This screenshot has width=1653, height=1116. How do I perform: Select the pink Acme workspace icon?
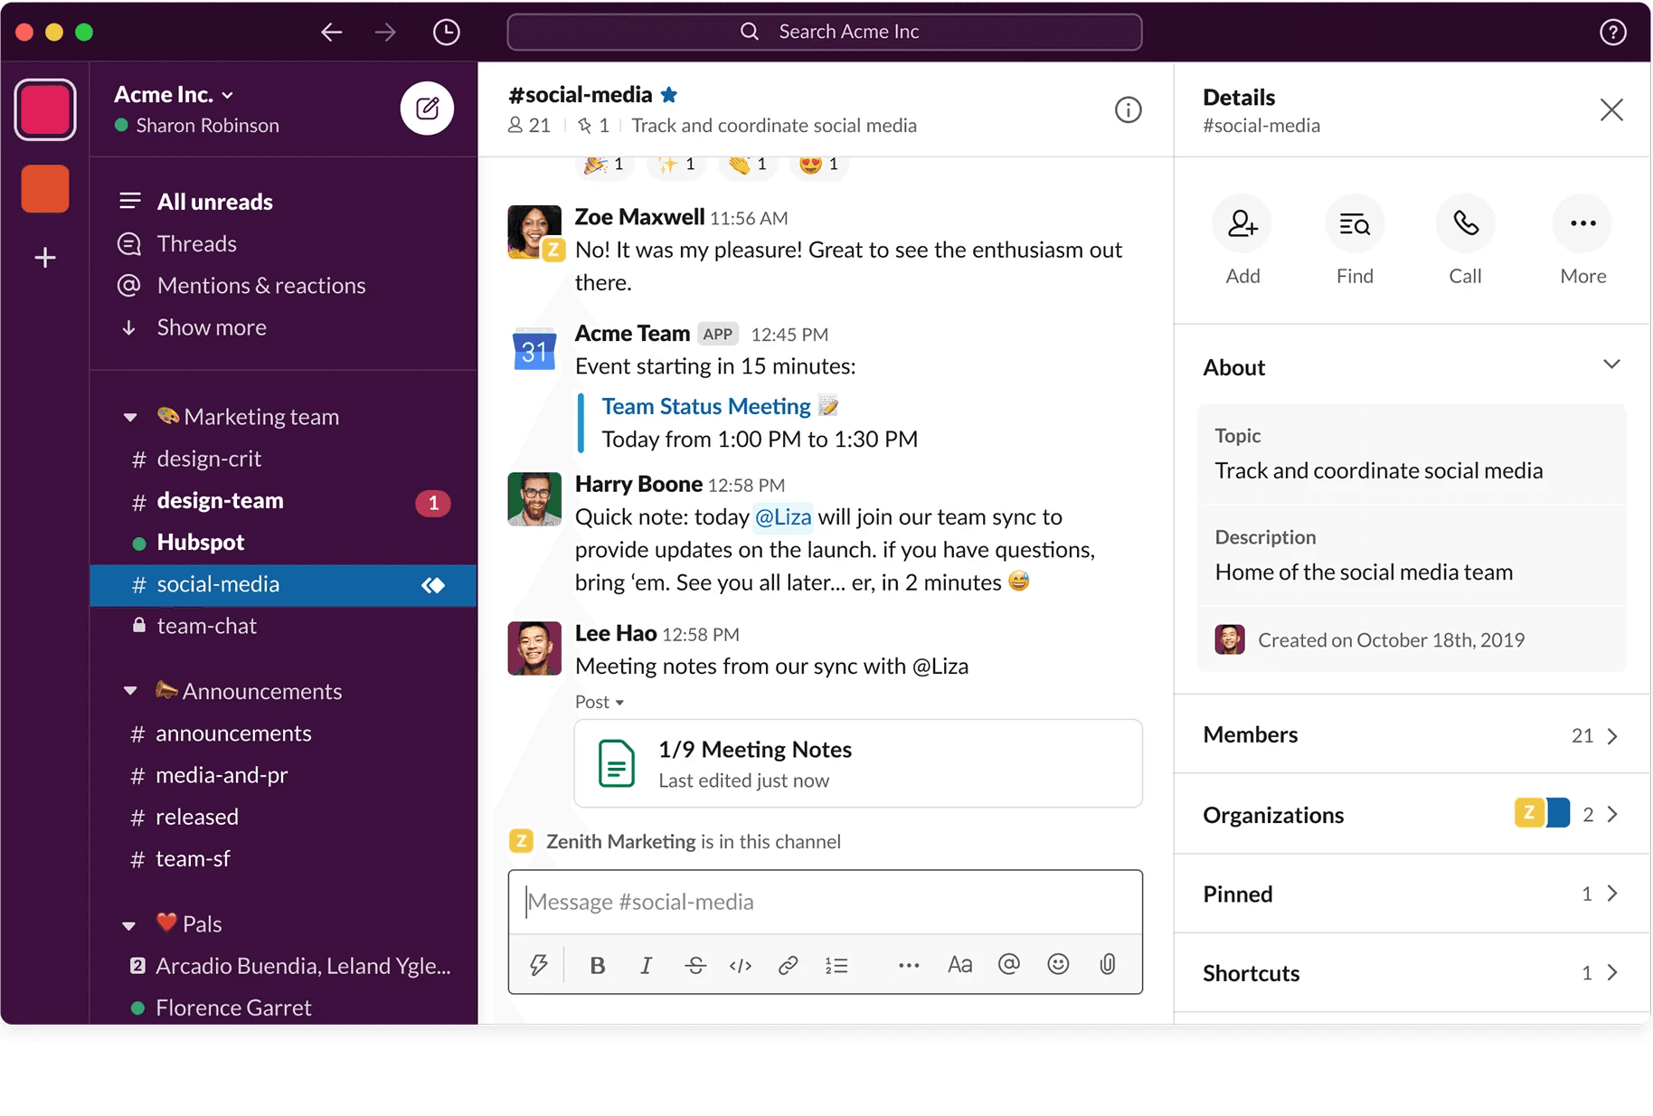(x=45, y=110)
